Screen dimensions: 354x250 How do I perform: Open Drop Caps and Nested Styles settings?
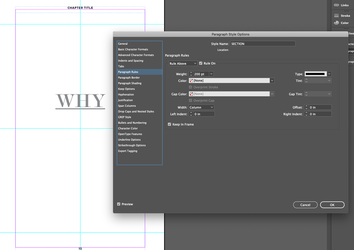point(136,111)
